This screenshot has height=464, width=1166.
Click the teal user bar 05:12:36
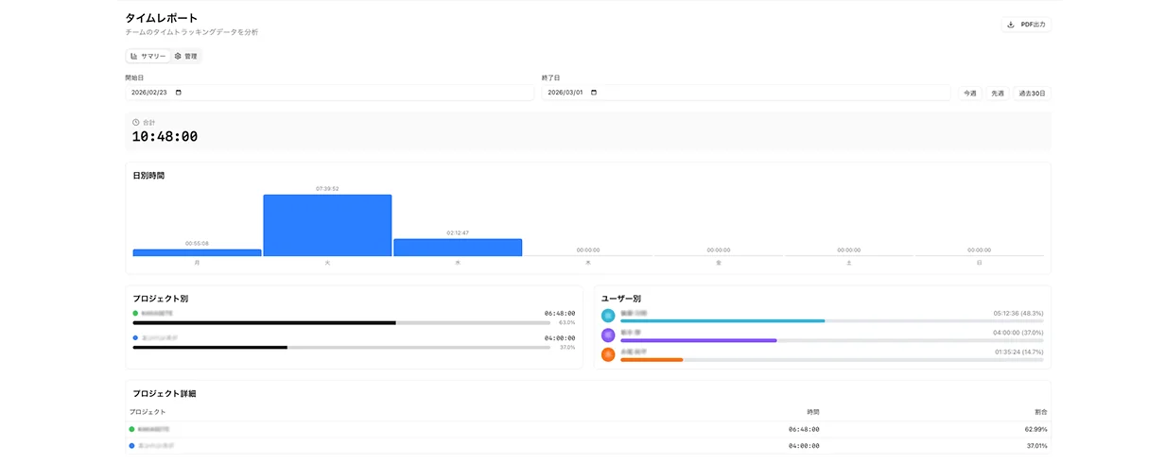pos(832,320)
